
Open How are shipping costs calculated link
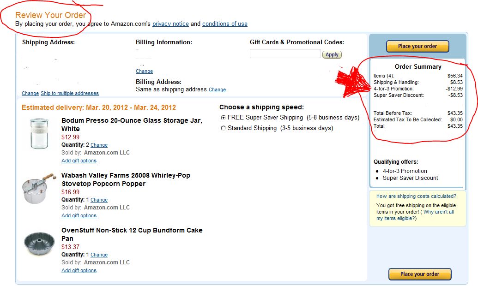416,197
